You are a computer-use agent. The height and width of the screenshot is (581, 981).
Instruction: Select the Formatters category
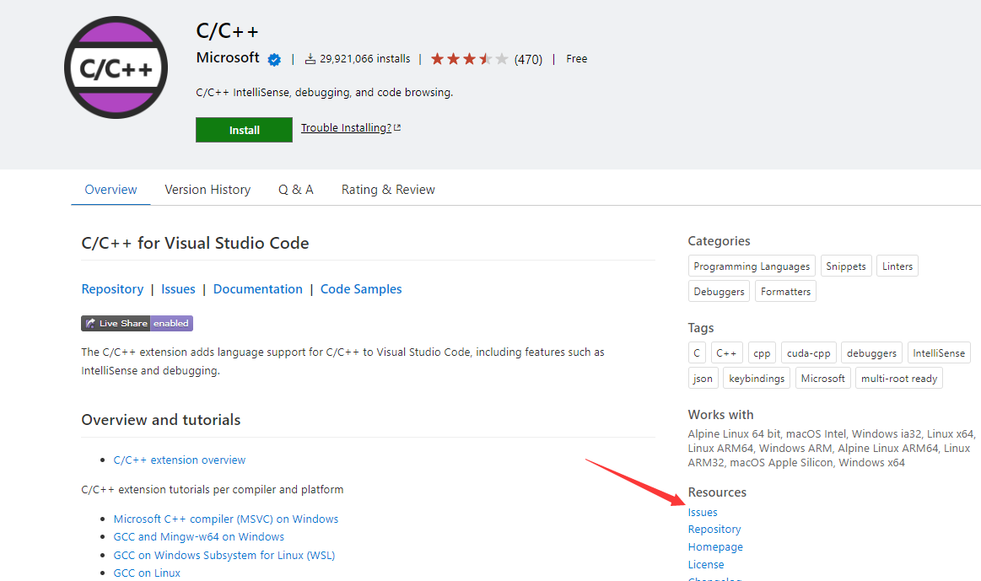point(786,292)
